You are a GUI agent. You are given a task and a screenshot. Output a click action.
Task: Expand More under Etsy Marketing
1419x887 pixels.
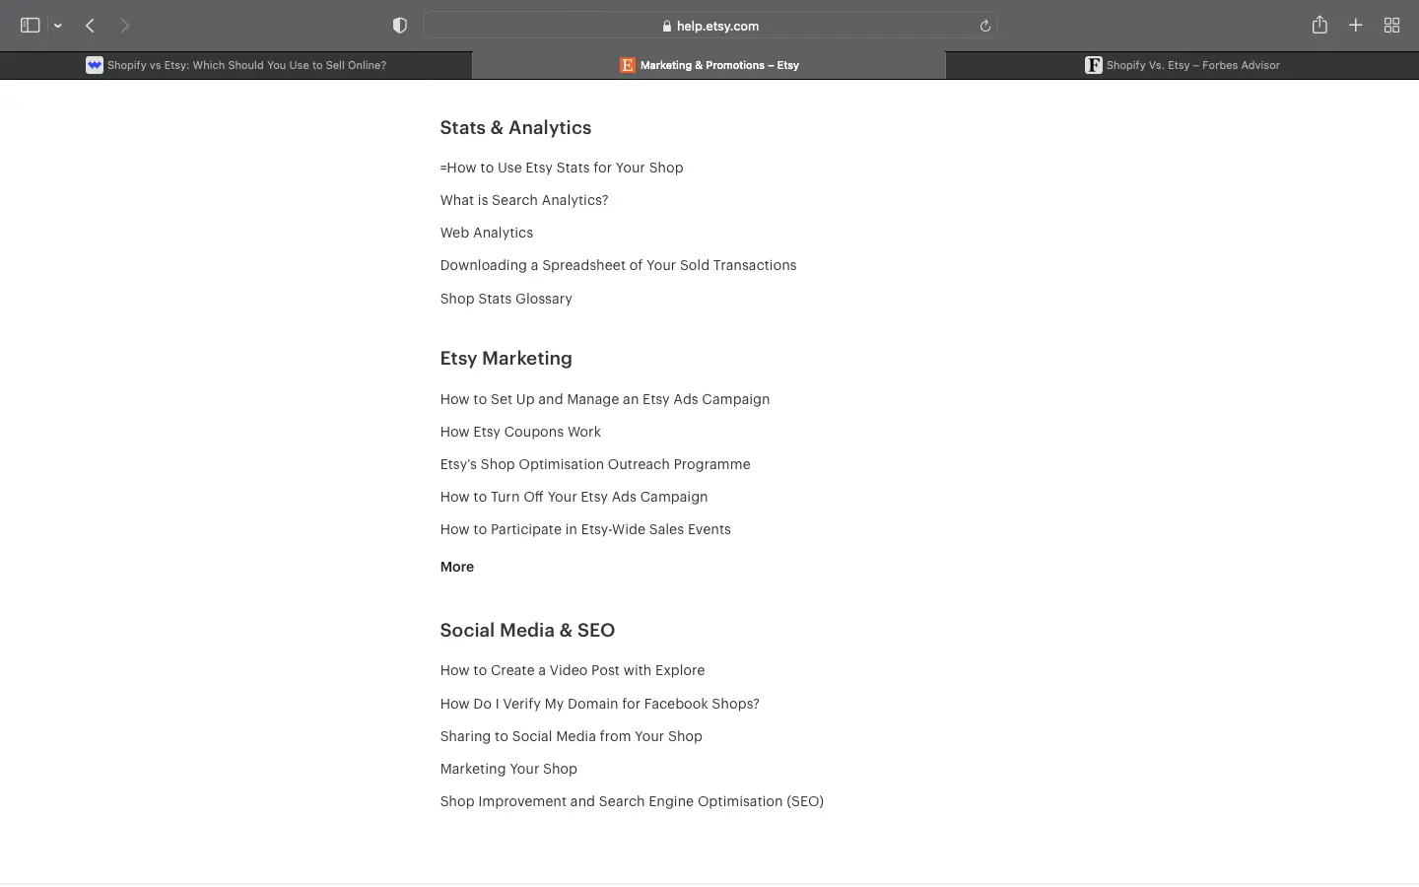tap(457, 567)
